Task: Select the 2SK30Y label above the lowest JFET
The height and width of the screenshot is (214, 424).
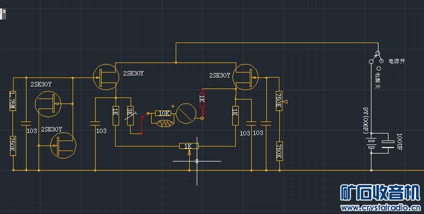Action: [x=52, y=129]
